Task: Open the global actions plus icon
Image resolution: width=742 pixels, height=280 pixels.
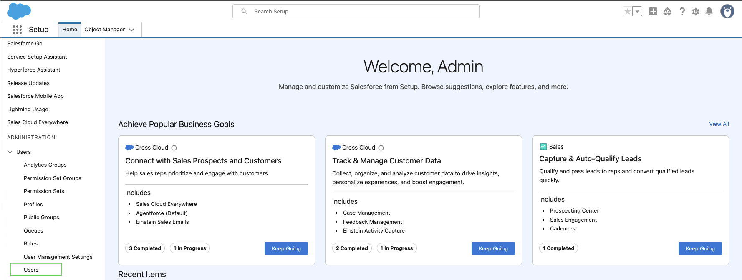Action: (x=653, y=12)
